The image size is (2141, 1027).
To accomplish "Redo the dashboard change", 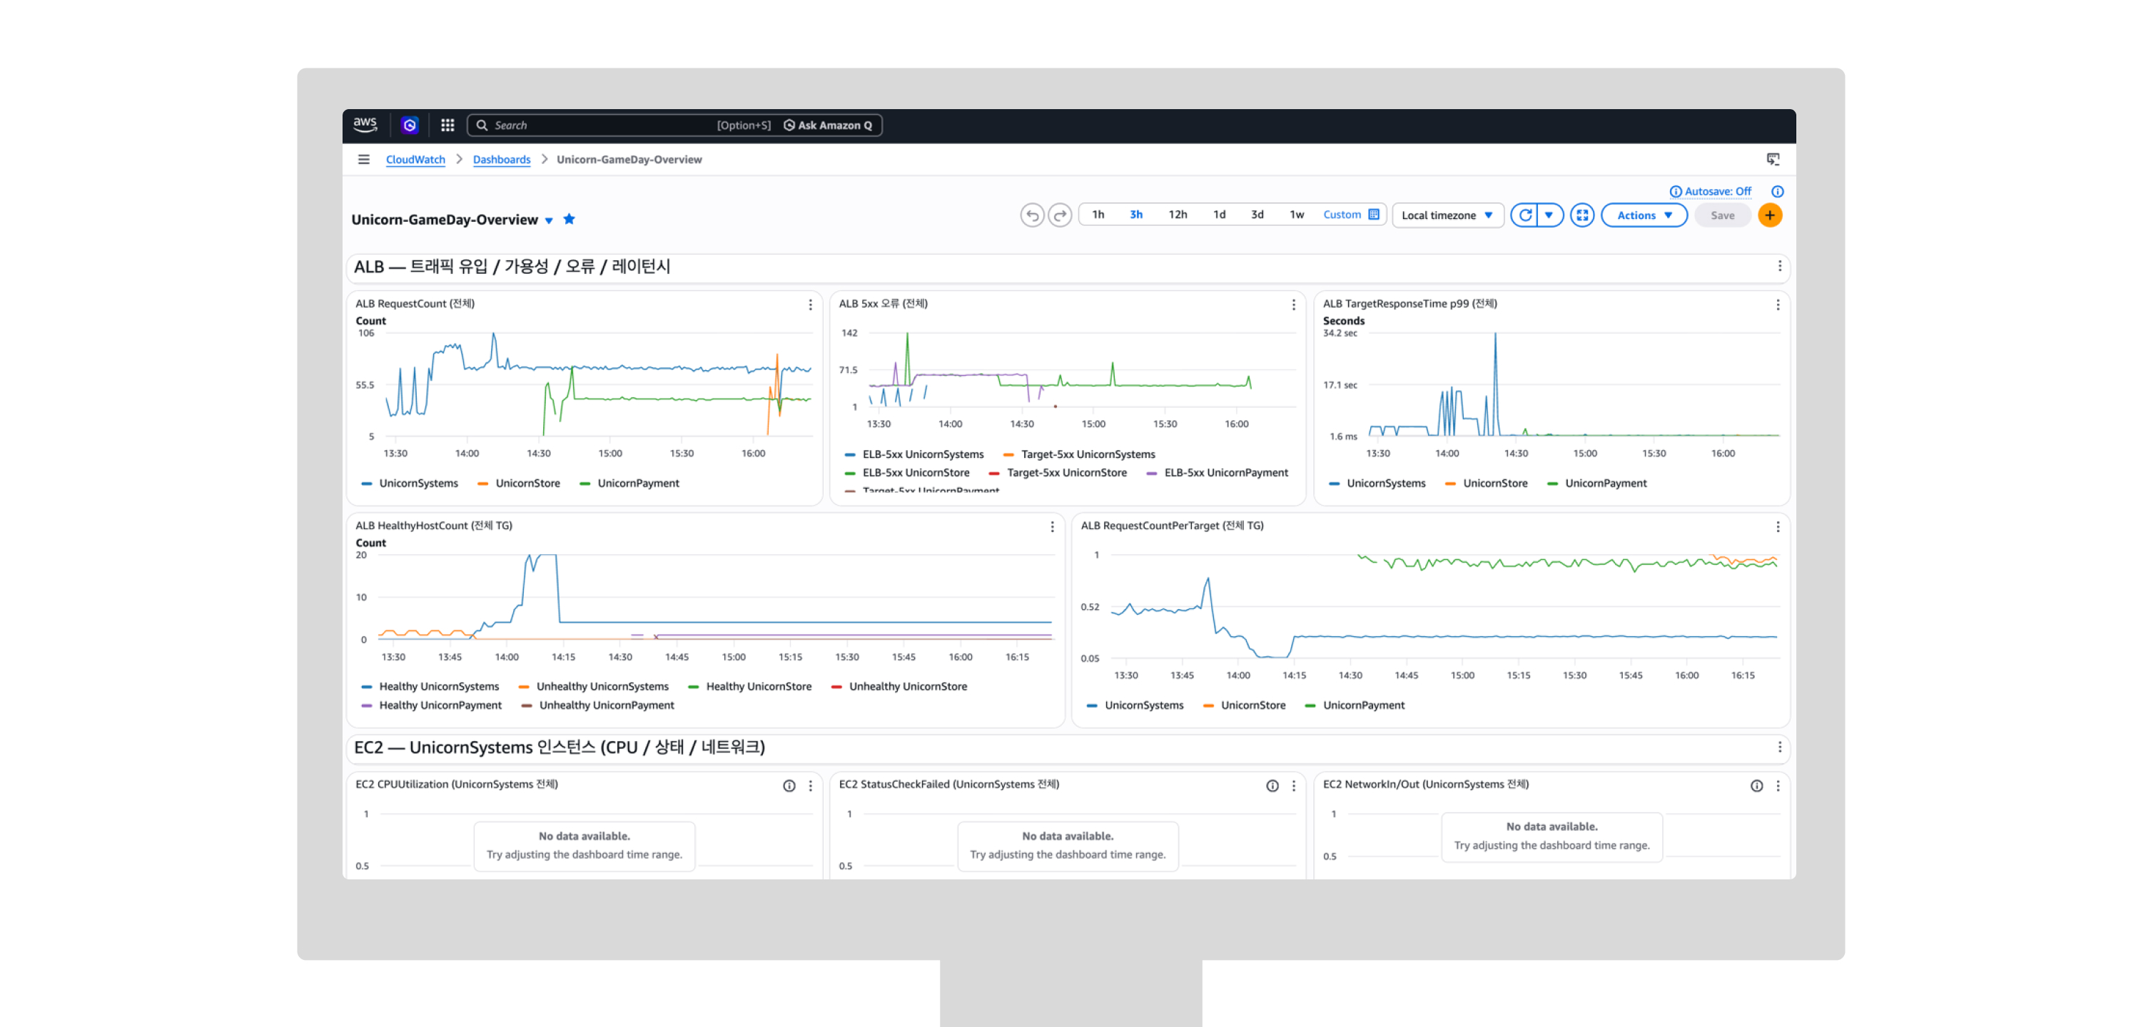I will point(1060,215).
